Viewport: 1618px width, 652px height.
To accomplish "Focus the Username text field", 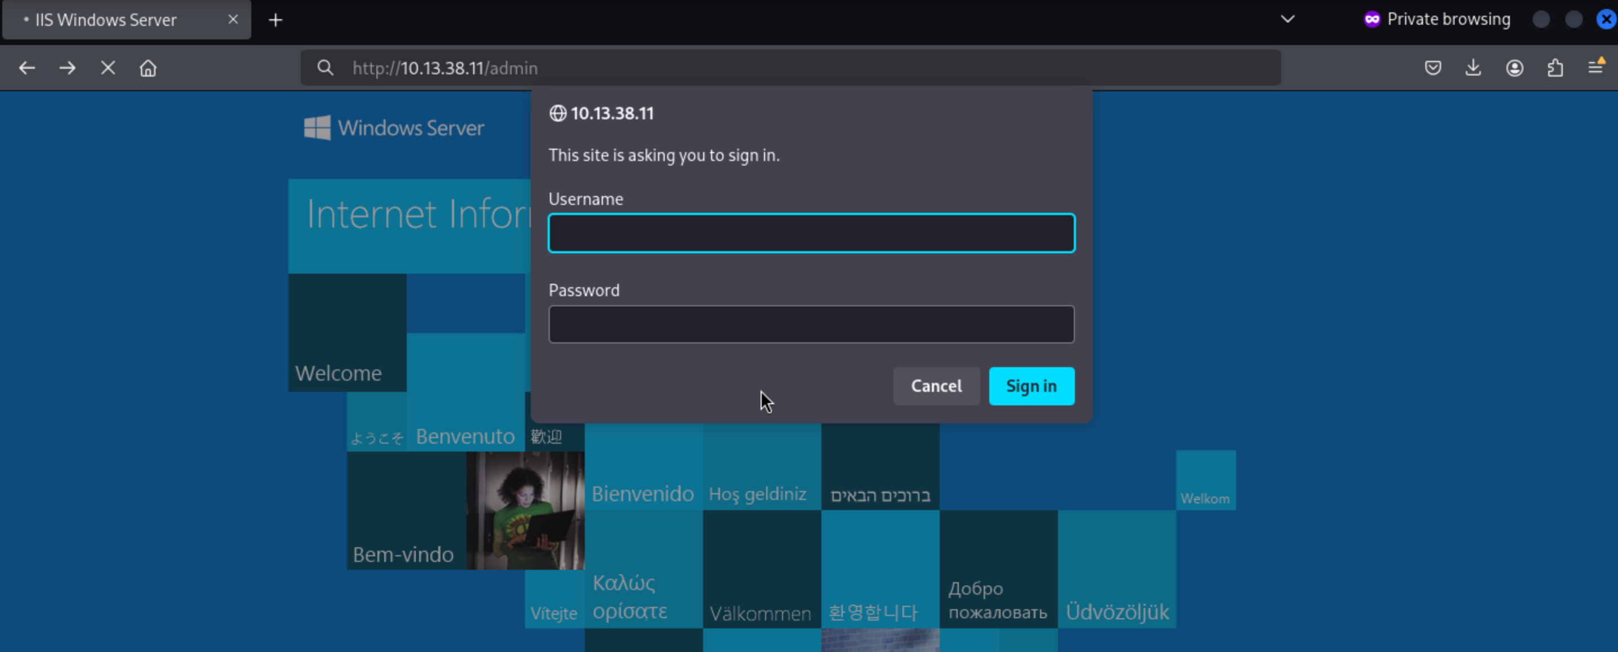I will pyautogui.click(x=811, y=234).
